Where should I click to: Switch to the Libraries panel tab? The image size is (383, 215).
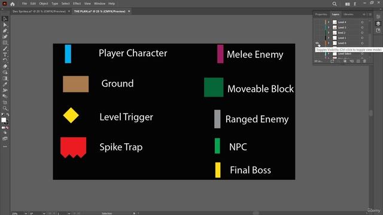348,14
